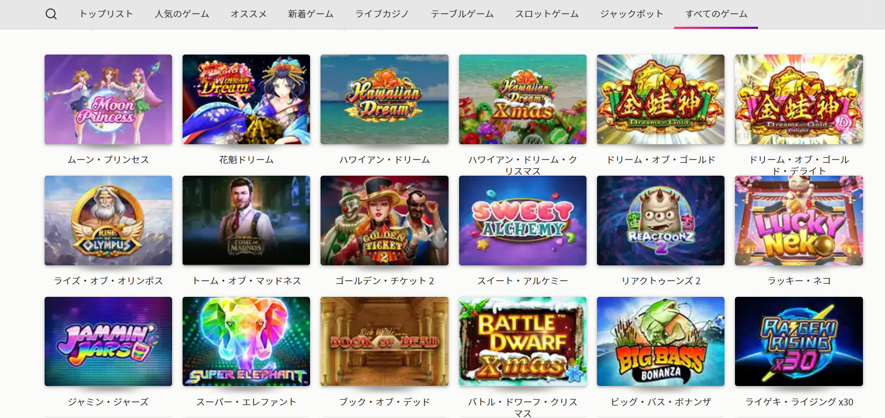Switch to the トップリスト tab
The width and height of the screenshot is (885, 418).
pos(106,14)
